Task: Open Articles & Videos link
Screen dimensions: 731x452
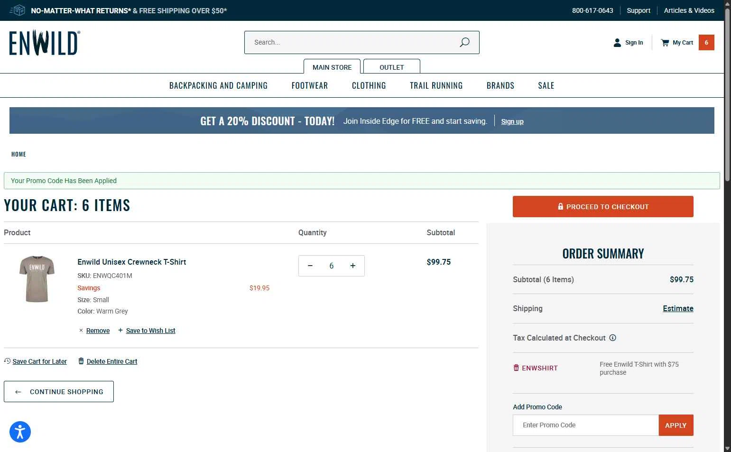Action: coord(689,10)
